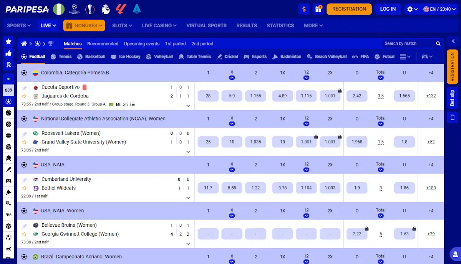Click the Search by match input field

point(407,43)
